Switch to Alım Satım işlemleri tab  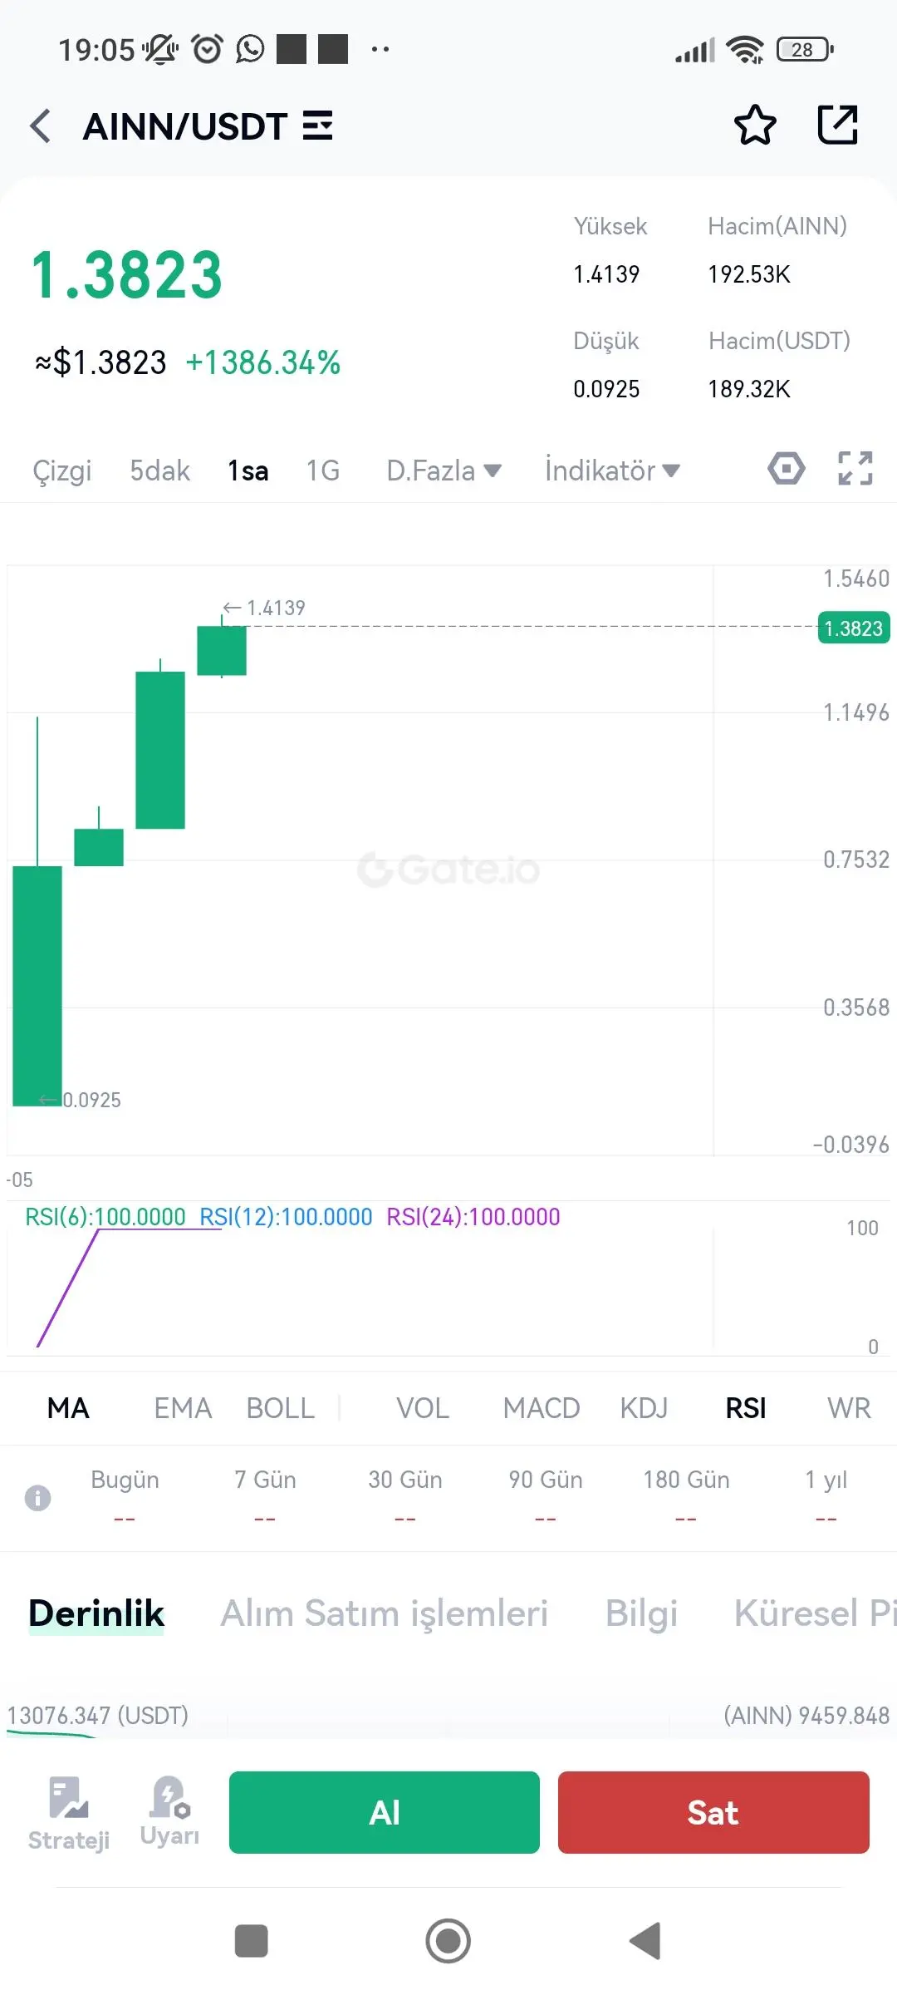pos(385,1613)
